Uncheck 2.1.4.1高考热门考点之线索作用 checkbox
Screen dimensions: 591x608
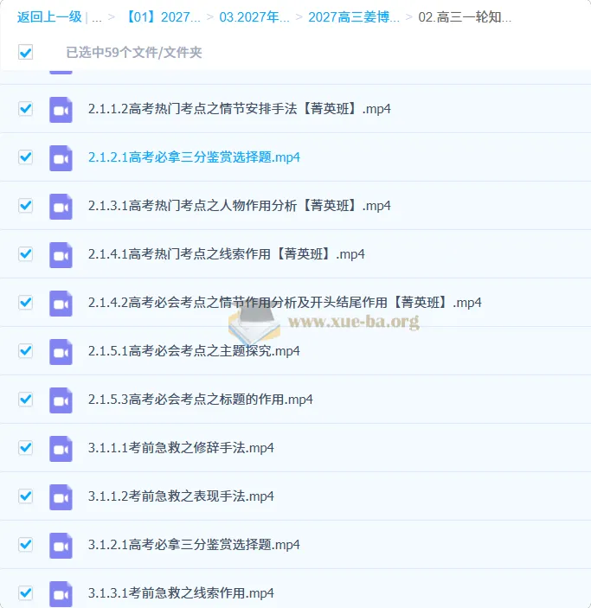click(26, 254)
